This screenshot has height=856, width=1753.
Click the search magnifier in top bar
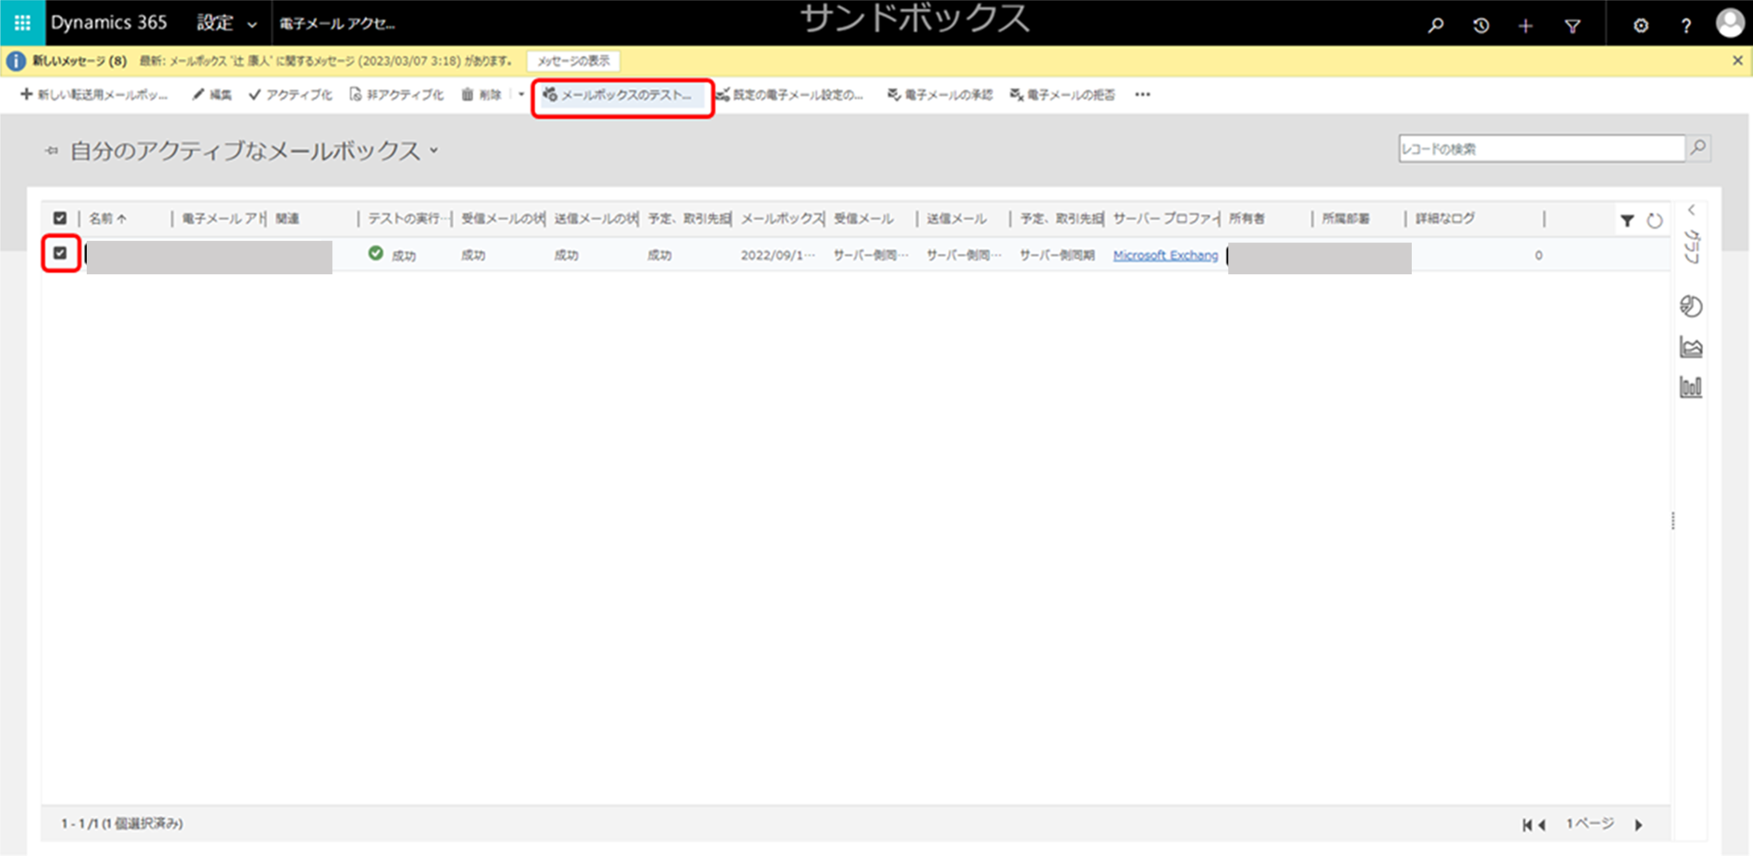pos(1435,26)
